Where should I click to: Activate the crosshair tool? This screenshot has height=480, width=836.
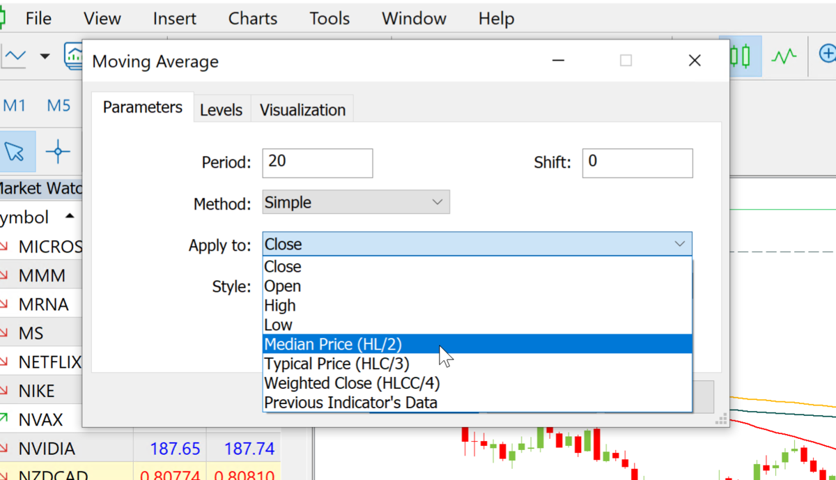click(x=58, y=151)
